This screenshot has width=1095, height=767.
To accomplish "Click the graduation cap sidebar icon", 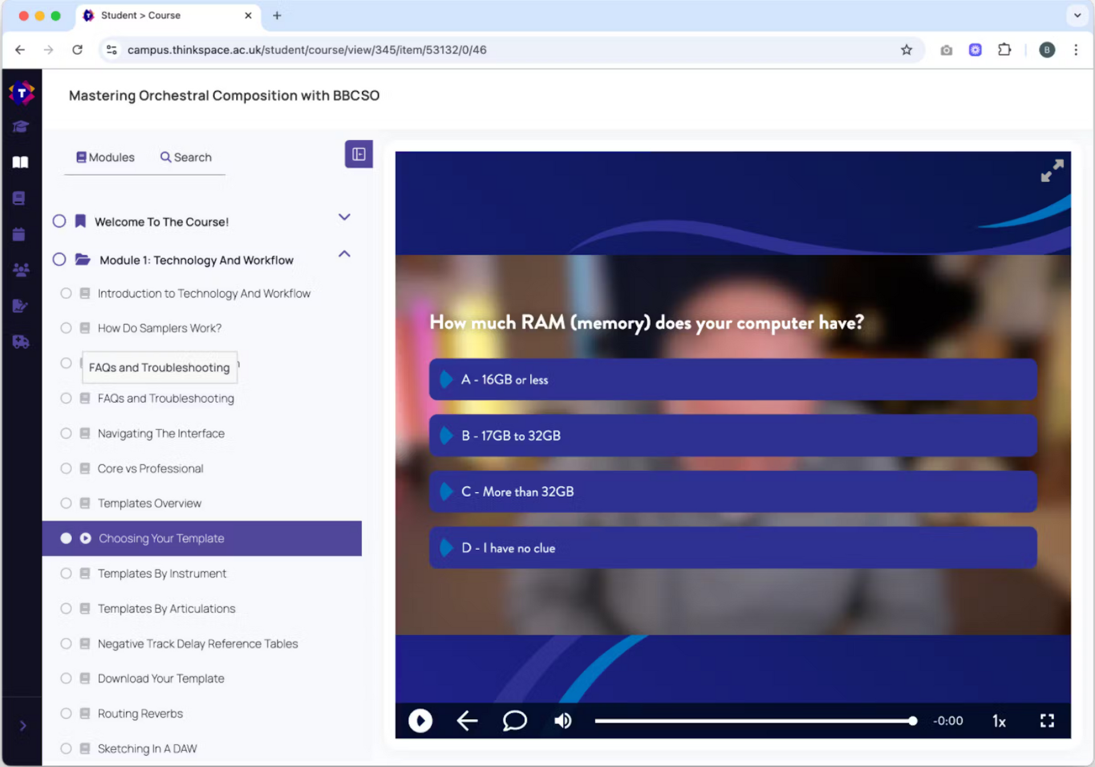I will pyautogui.click(x=21, y=126).
